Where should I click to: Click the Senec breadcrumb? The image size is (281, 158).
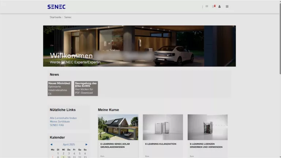pyautogui.click(x=68, y=17)
